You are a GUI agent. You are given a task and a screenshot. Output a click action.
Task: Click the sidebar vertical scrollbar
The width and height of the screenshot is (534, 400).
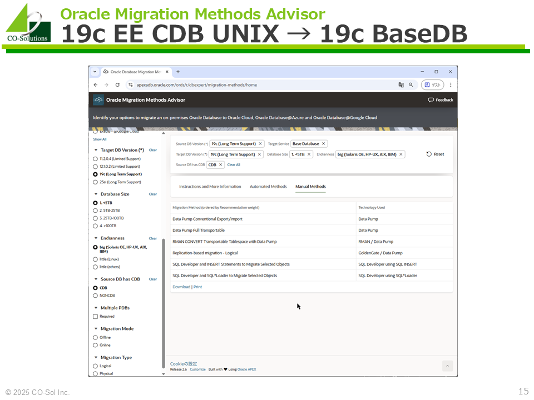[164, 303]
